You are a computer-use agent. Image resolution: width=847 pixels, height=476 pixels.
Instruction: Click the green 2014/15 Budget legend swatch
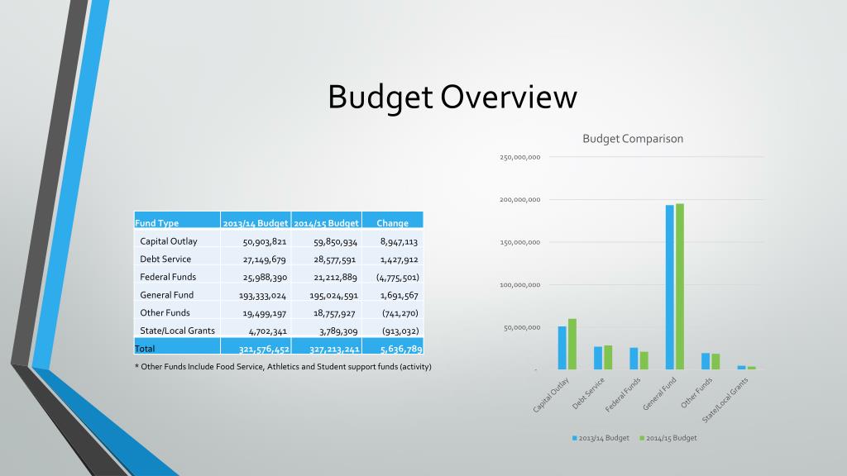(642, 438)
